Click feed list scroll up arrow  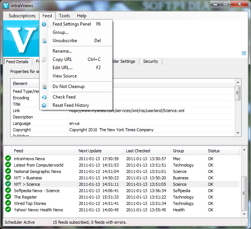[x=244, y=150]
